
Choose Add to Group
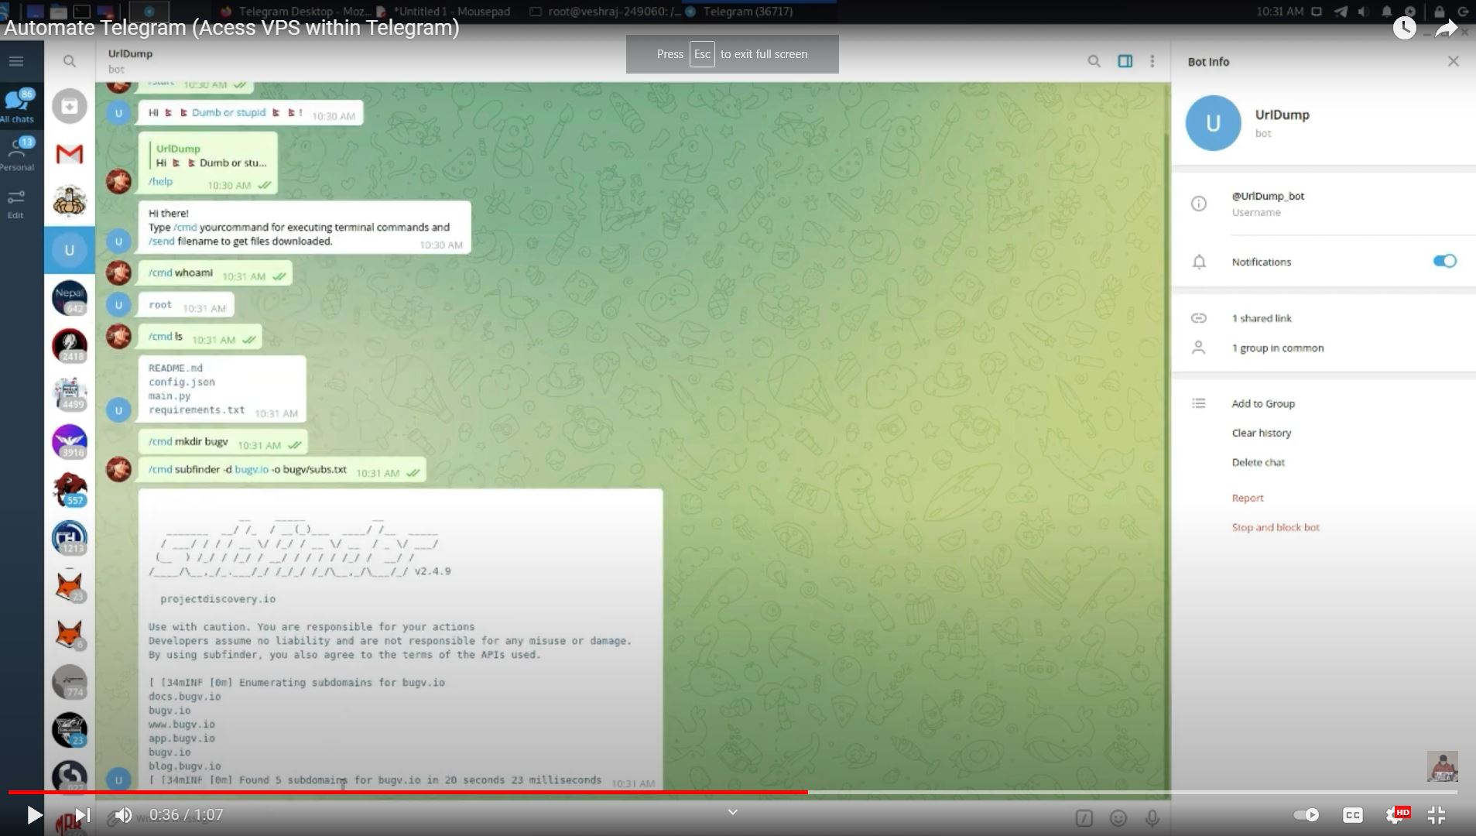[x=1263, y=404]
